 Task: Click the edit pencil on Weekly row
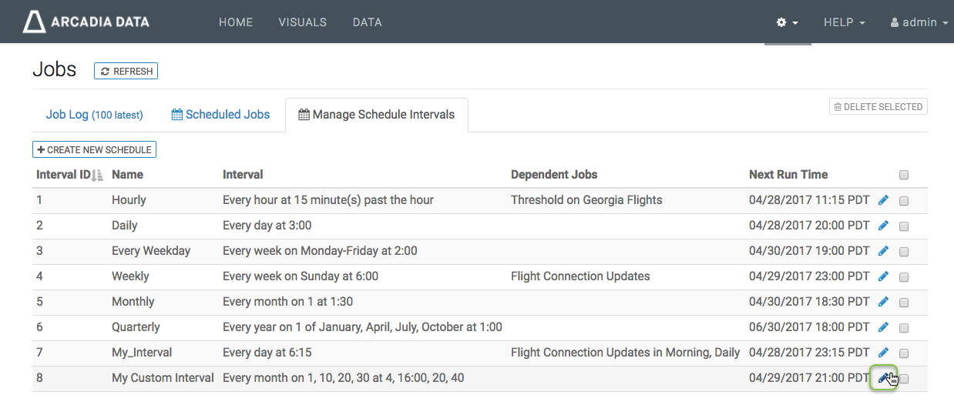883,276
